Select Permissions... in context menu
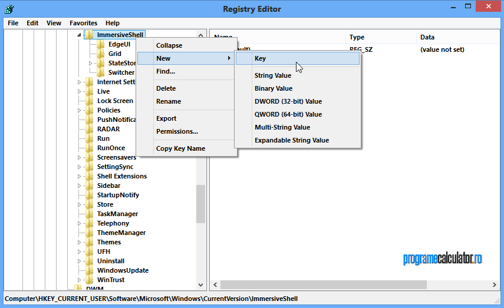Image resolution: width=504 pixels, height=308 pixels. (186, 131)
